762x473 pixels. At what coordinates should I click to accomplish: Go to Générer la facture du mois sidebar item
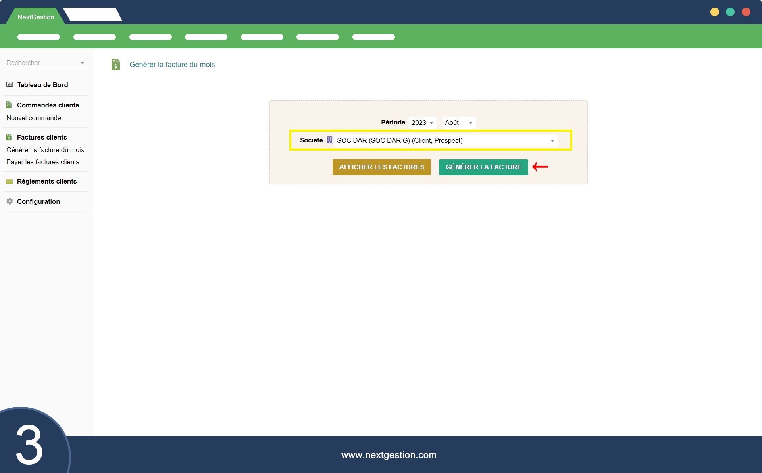click(x=45, y=150)
